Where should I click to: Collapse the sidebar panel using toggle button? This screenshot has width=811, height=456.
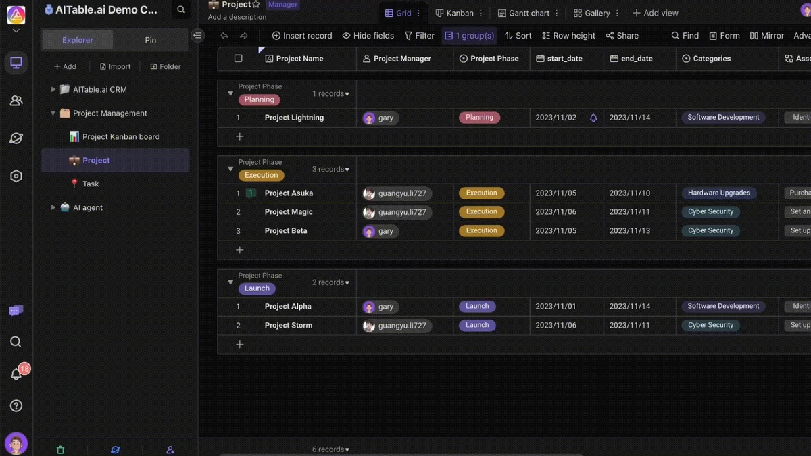(x=197, y=36)
